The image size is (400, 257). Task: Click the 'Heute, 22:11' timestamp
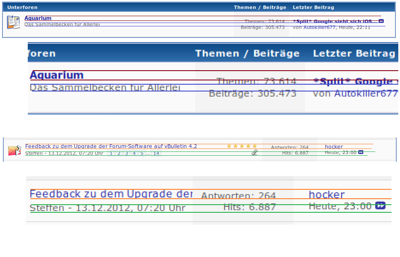pos(354,27)
